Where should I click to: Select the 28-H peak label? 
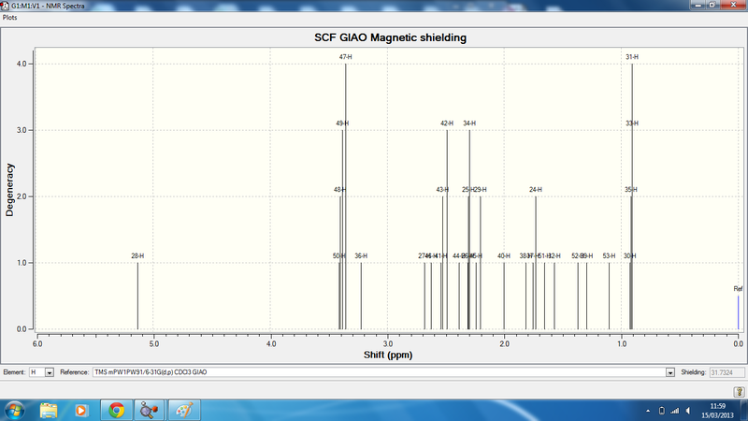(x=137, y=255)
